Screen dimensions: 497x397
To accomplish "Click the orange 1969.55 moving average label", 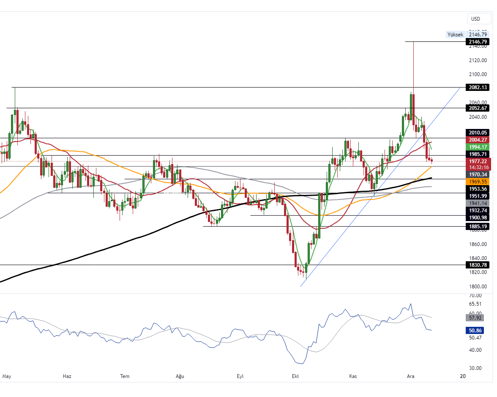I will click(x=478, y=181).
